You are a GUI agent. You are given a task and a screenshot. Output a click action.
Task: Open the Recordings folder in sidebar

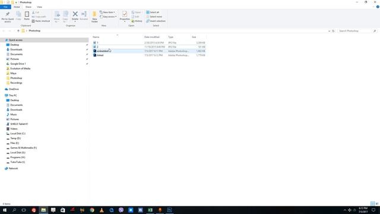(16, 83)
